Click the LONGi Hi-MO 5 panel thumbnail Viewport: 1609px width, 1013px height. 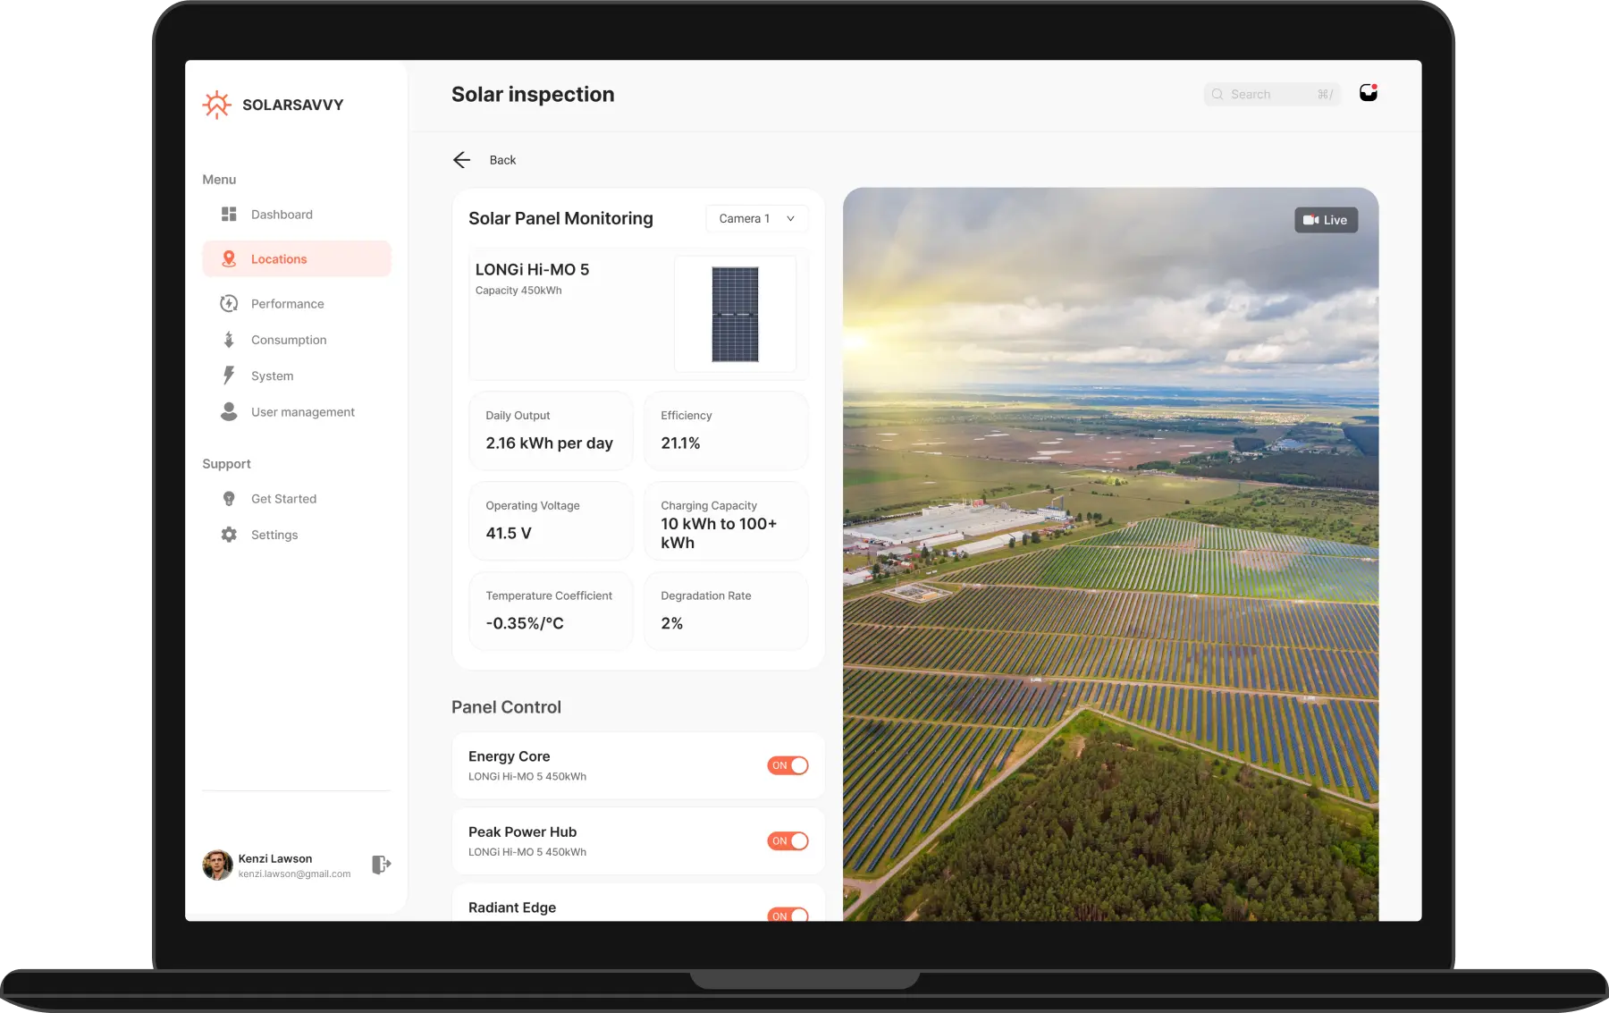tap(735, 314)
